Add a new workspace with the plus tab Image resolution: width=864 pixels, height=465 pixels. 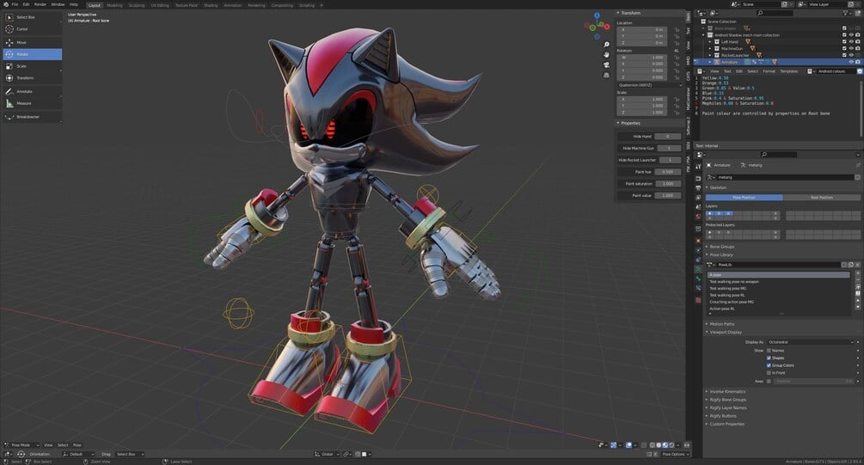click(x=322, y=5)
